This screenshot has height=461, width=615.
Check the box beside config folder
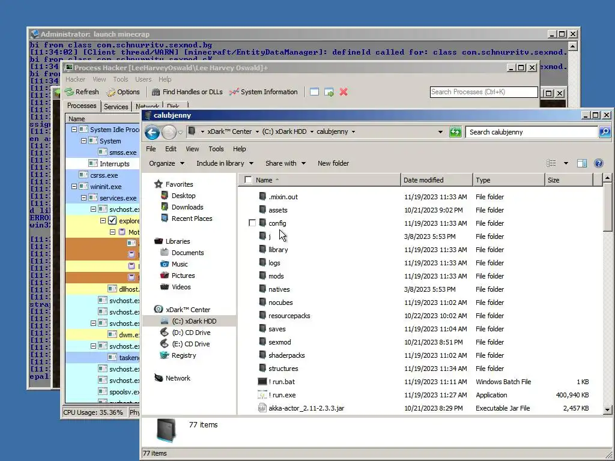252,223
